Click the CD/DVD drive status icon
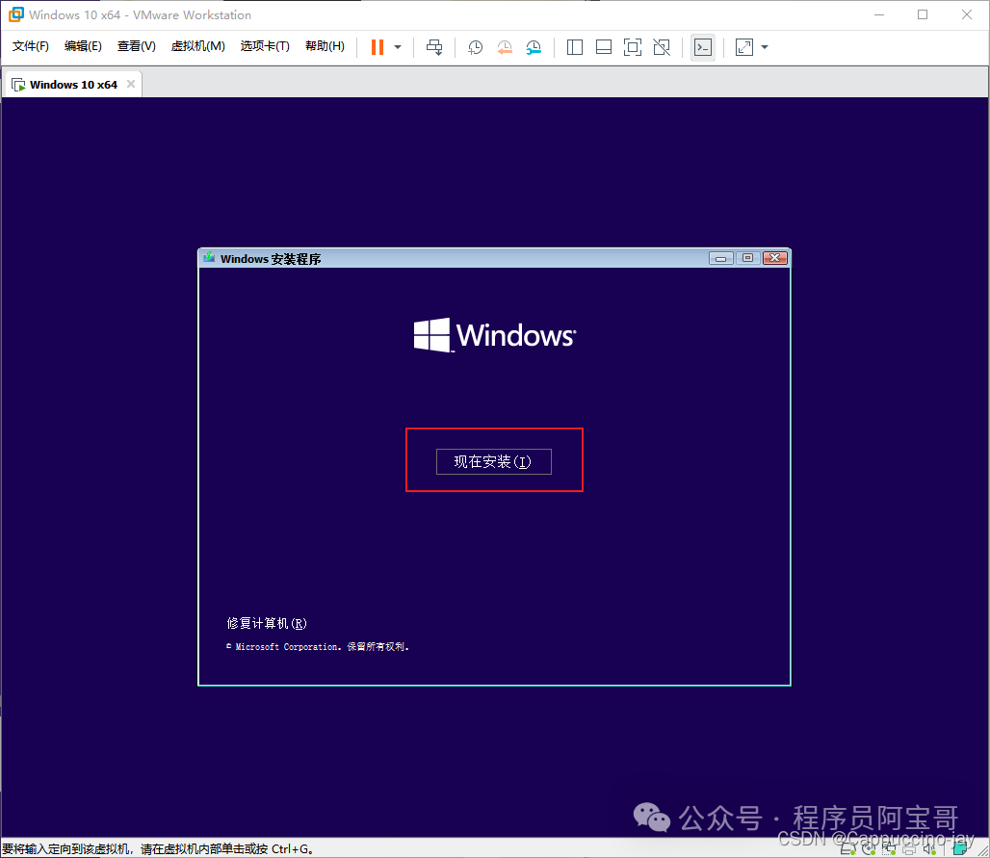This screenshot has height=858, width=990. click(x=869, y=849)
